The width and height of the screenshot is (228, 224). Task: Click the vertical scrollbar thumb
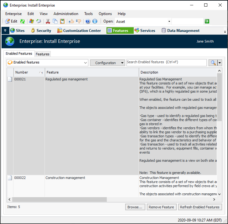(x=220, y=97)
